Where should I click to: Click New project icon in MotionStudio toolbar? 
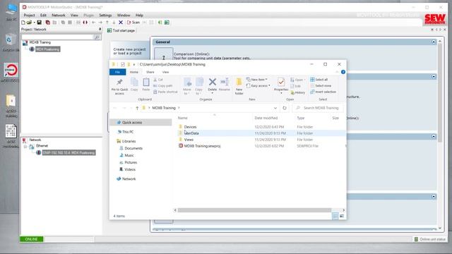pyautogui.click(x=23, y=23)
